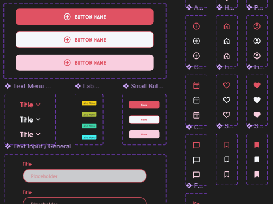273x204 pixels.
Task: Click the gray Placeholder text input
Action: [x=84, y=176]
